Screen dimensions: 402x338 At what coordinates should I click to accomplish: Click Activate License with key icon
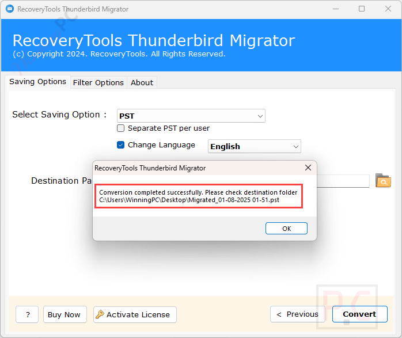(x=135, y=314)
